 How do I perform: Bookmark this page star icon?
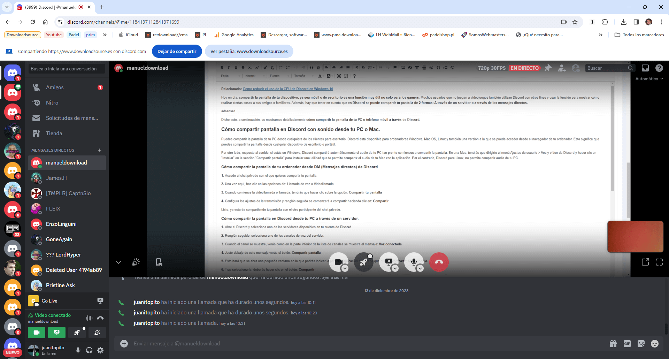coord(575,22)
